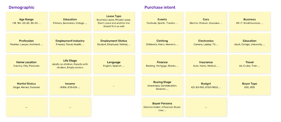
Task: Click the Purchase intent section heading
Action: [160, 8]
